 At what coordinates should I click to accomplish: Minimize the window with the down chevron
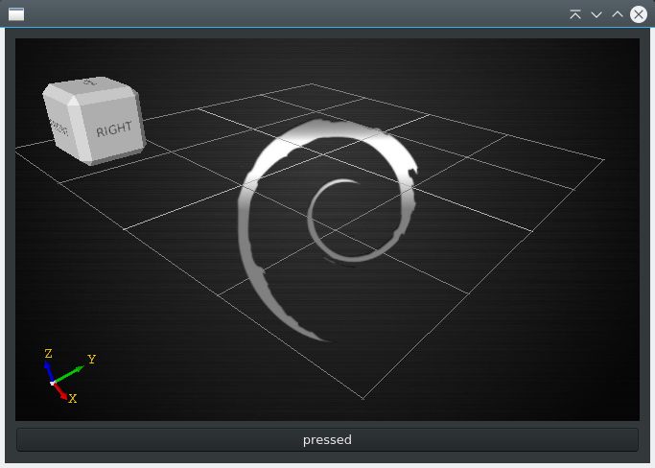coord(597,14)
